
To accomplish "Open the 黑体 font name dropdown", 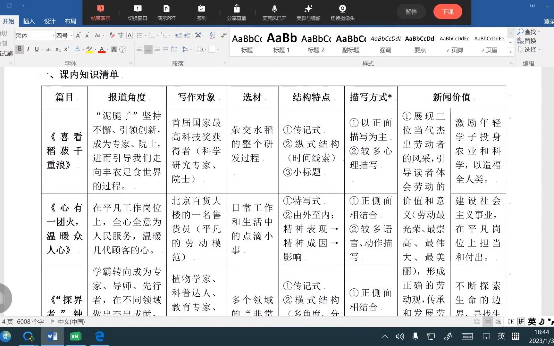I will tap(53, 35).
